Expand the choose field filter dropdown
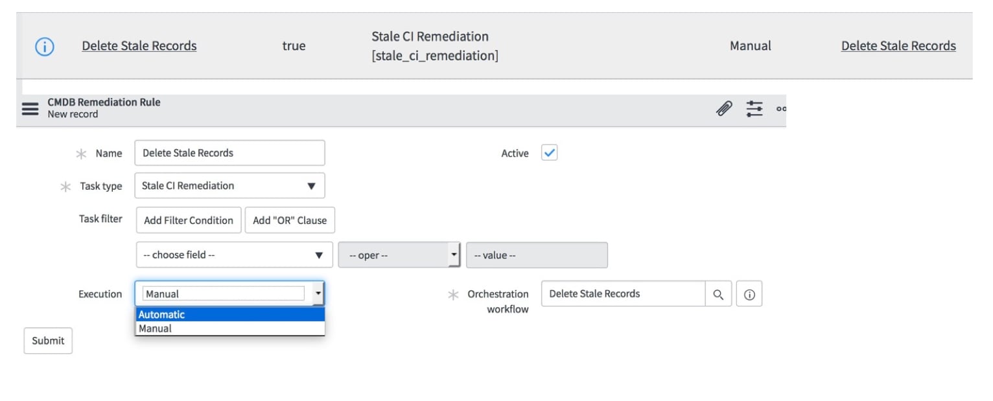This screenshot has height=401, width=993. [x=234, y=255]
